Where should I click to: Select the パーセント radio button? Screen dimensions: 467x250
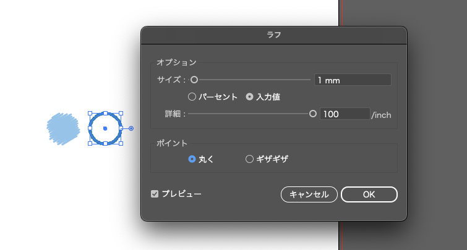click(192, 97)
